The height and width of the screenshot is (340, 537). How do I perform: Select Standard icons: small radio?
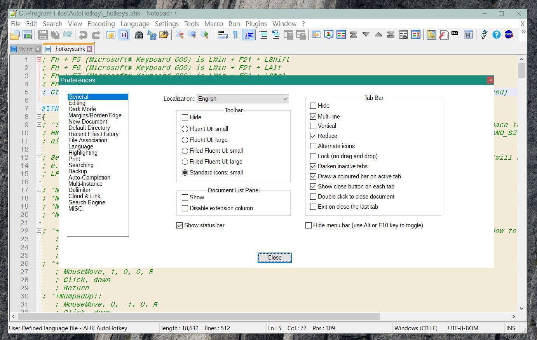185,173
